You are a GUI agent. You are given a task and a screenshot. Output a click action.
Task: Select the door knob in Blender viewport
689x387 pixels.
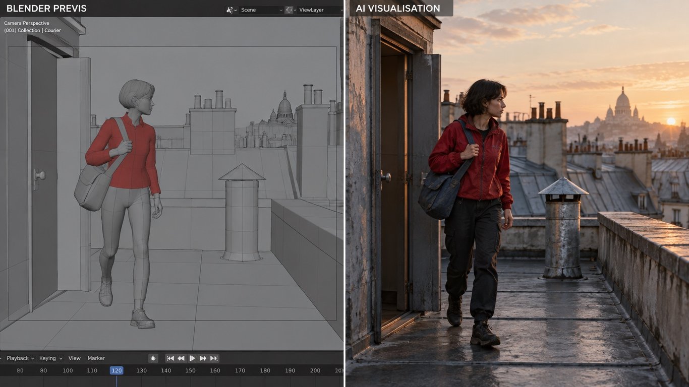[39, 176]
